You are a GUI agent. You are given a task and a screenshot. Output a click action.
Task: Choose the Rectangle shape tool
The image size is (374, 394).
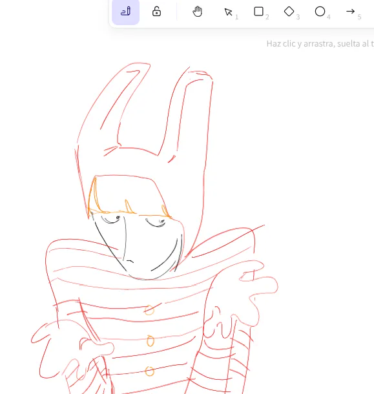pos(258,12)
